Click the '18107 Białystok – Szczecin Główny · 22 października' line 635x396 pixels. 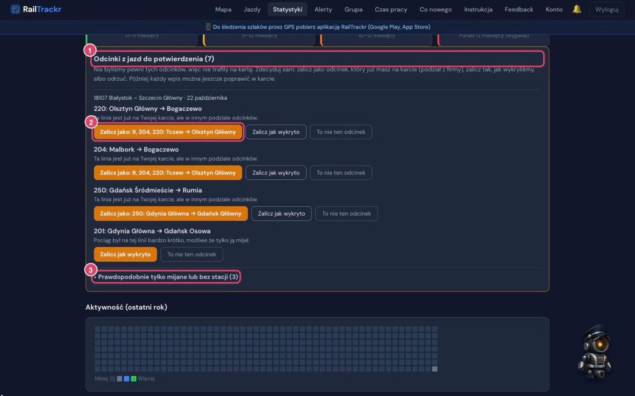(x=160, y=98)
